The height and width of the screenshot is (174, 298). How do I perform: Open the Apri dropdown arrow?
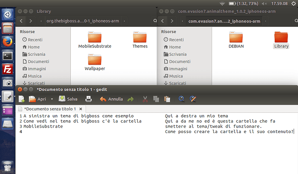tap(53, 99)
